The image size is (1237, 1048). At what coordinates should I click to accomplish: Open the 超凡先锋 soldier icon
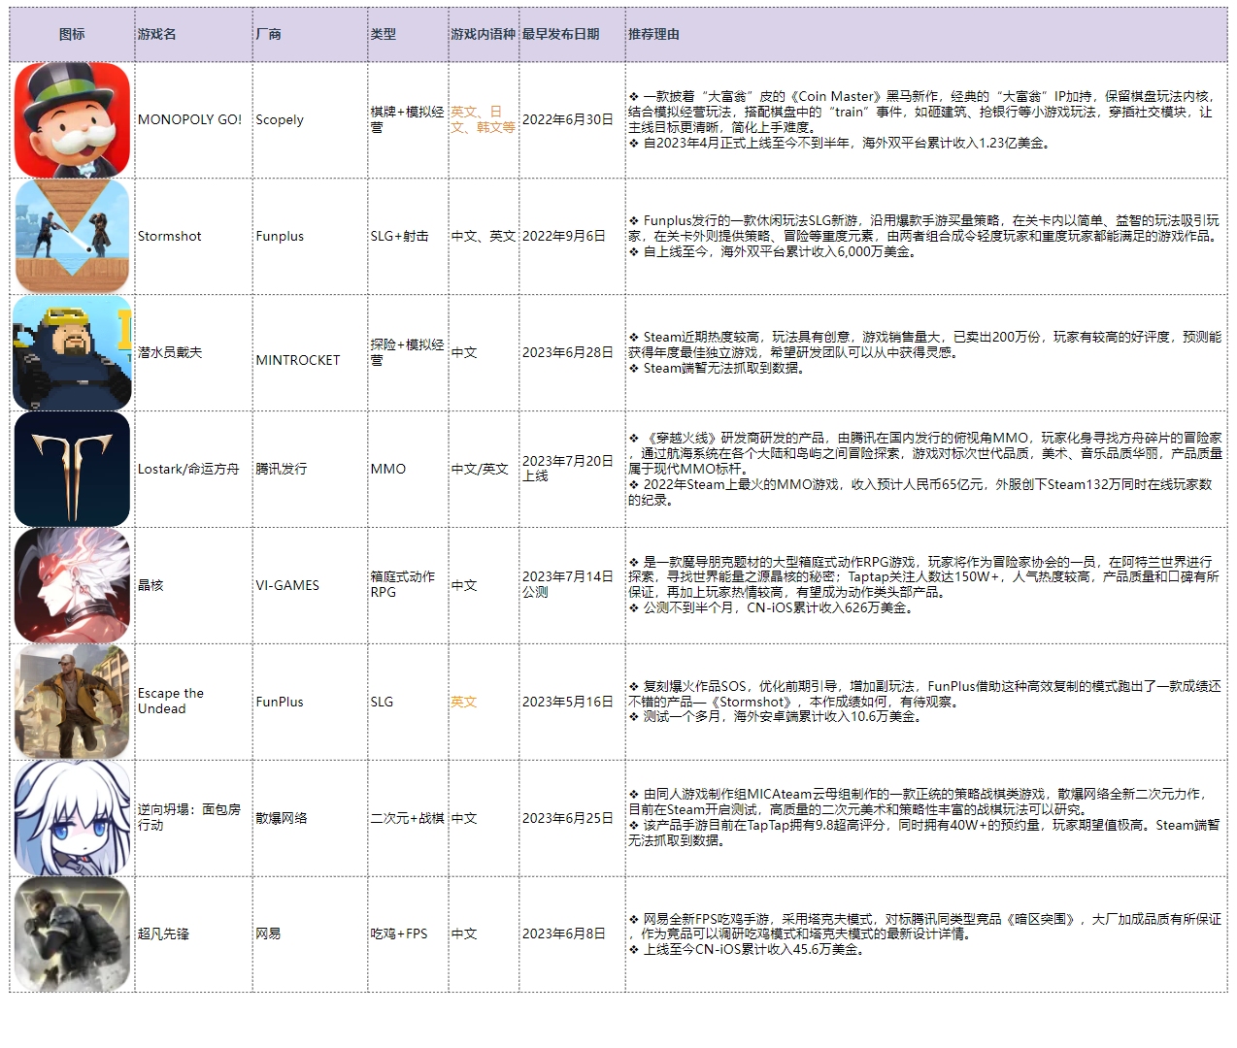[72, 934]
